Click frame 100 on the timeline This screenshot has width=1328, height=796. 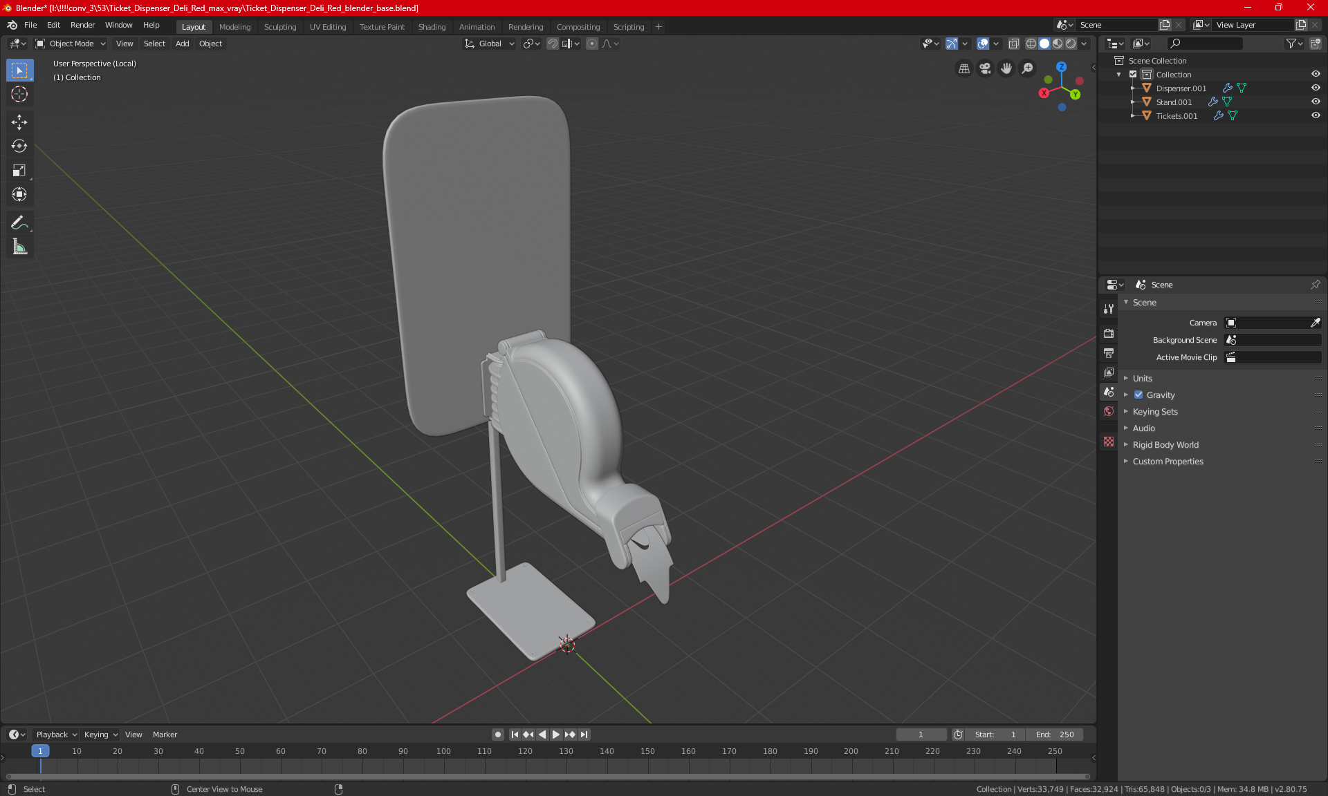[x=443, y=751]
